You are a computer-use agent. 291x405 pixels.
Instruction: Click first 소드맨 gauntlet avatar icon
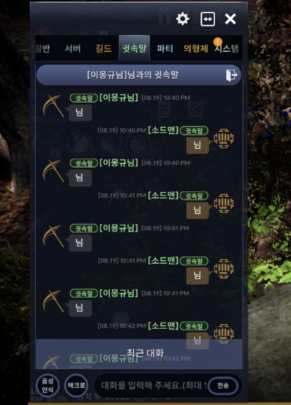coord(224,138)
